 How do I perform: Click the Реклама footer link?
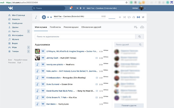click(x=12, y=62)
